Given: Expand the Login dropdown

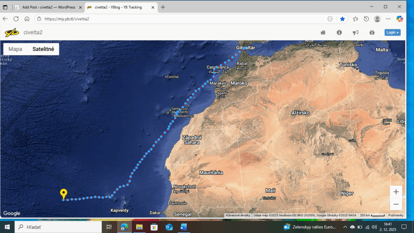Looking at the screenshot, I should pyautogui.click(x=392, y=32).
